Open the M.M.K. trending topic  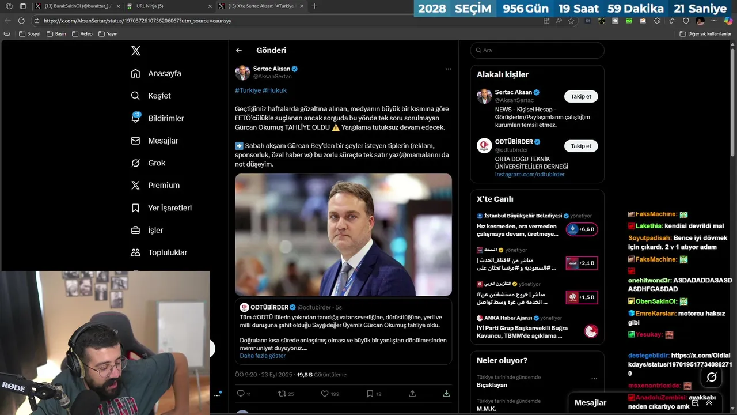click(487, 409)
